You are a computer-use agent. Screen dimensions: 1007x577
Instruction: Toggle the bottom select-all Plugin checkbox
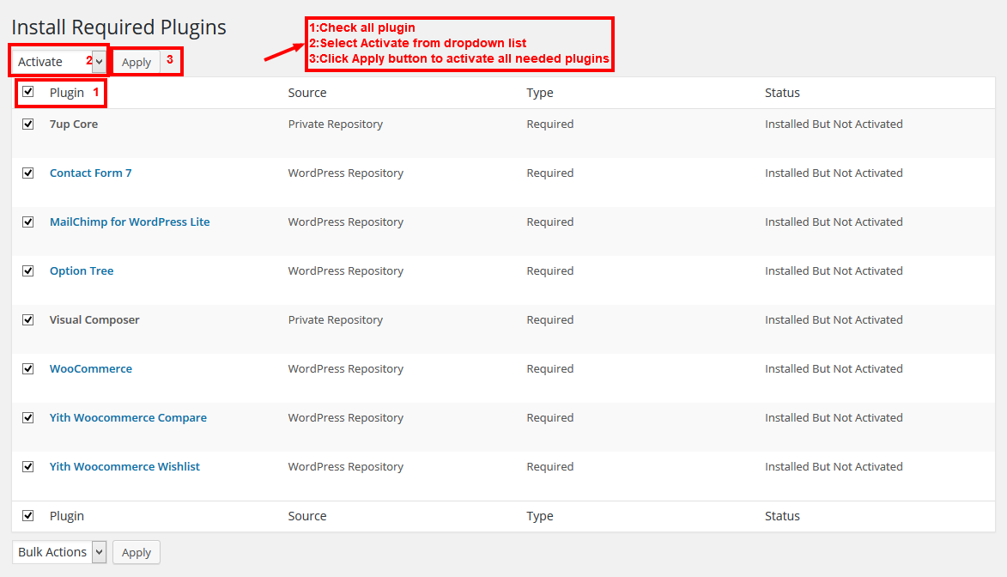point(27,515)
